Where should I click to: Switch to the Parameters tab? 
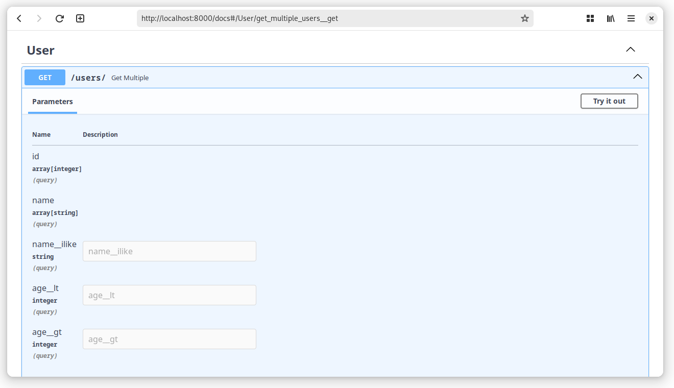click(52, 101)
